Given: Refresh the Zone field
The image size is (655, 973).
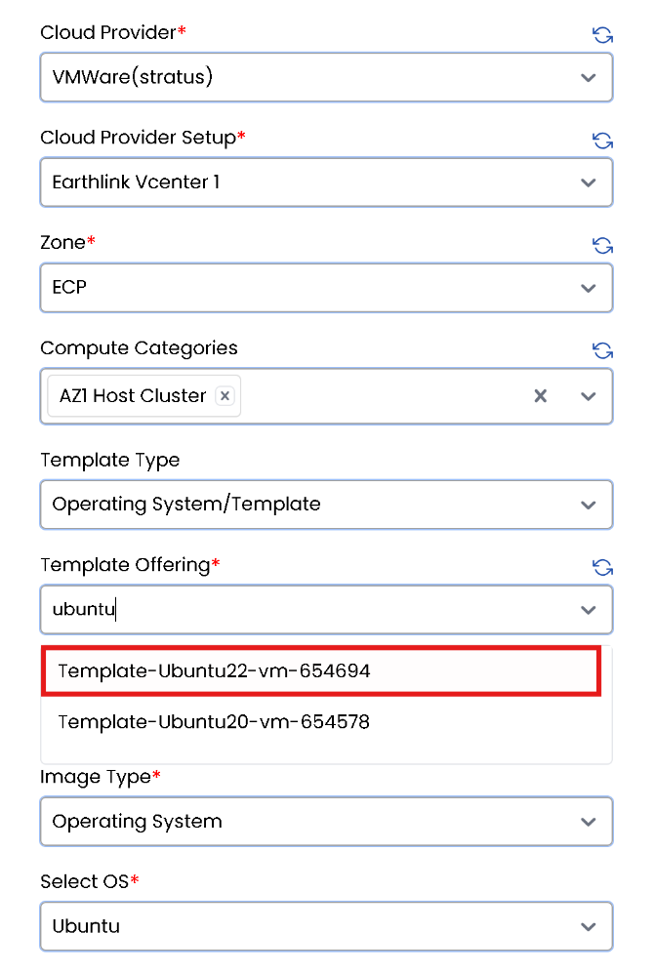Looking at the screenshot, I should tap(603, 246).
